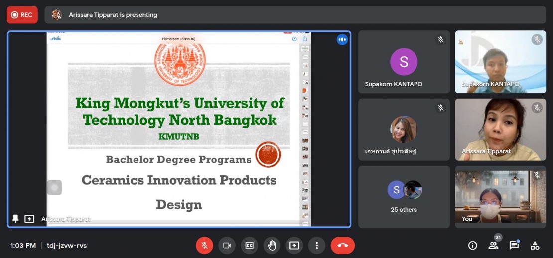The height and width of the screenshot is (258, 553).
Task: Click the circled A icon in shared toolbar
Action: tap(294, 39)
